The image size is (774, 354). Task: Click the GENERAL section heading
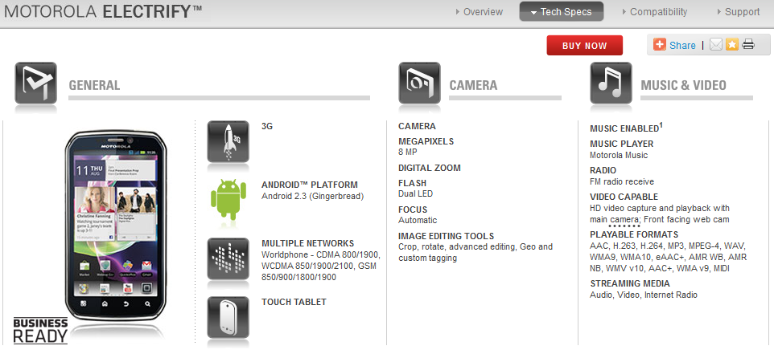tap(94, 85)
